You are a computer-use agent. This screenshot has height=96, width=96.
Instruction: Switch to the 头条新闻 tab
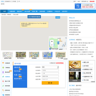(x=72, y=40)
